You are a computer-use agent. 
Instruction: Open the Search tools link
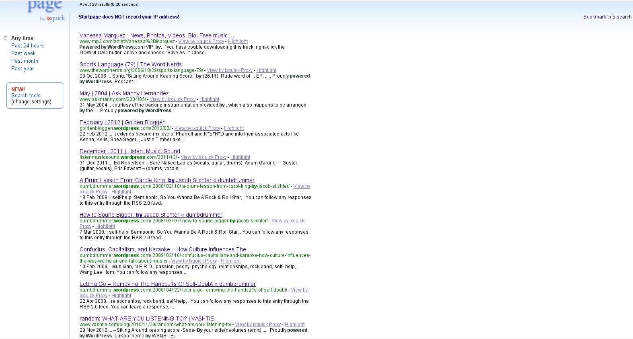[26, 96]
